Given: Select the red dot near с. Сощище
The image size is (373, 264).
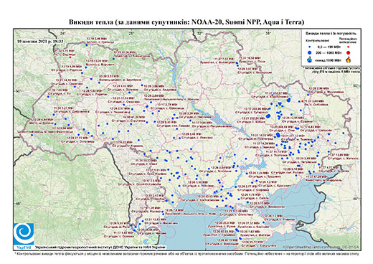Looking at the screenshot, I should coord(70,57).
